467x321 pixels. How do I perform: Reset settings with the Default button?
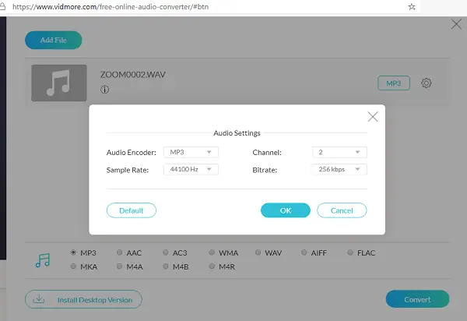click(x=132, y=210)
